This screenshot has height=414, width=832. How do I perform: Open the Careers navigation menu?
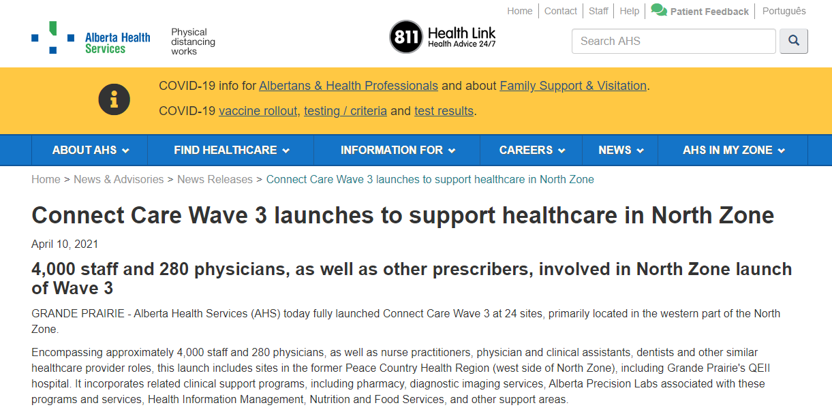[531, 150]
